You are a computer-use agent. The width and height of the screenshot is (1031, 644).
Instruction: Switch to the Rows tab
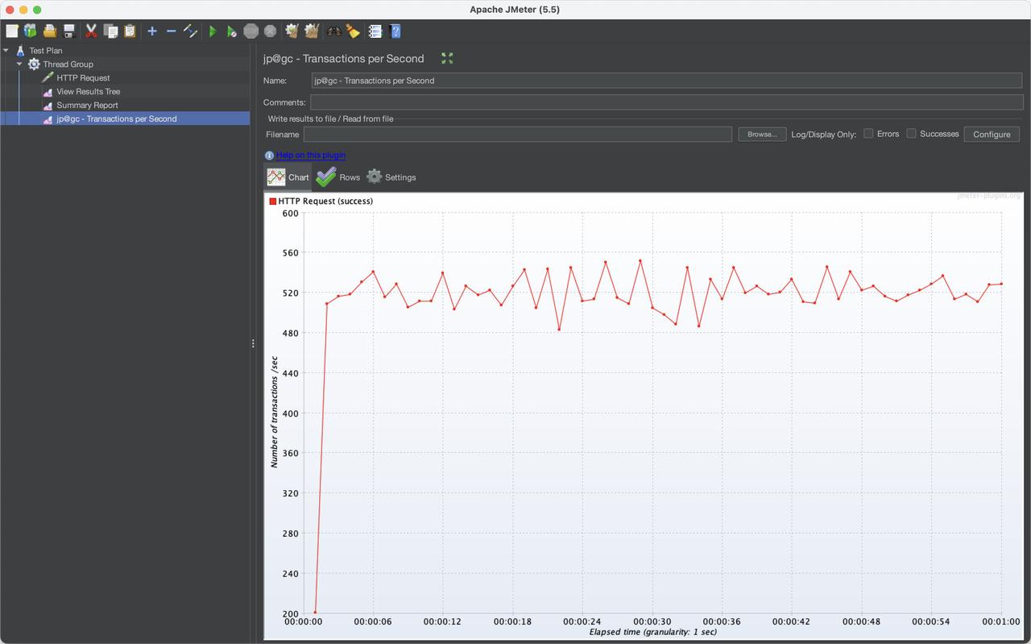[337, 177]
